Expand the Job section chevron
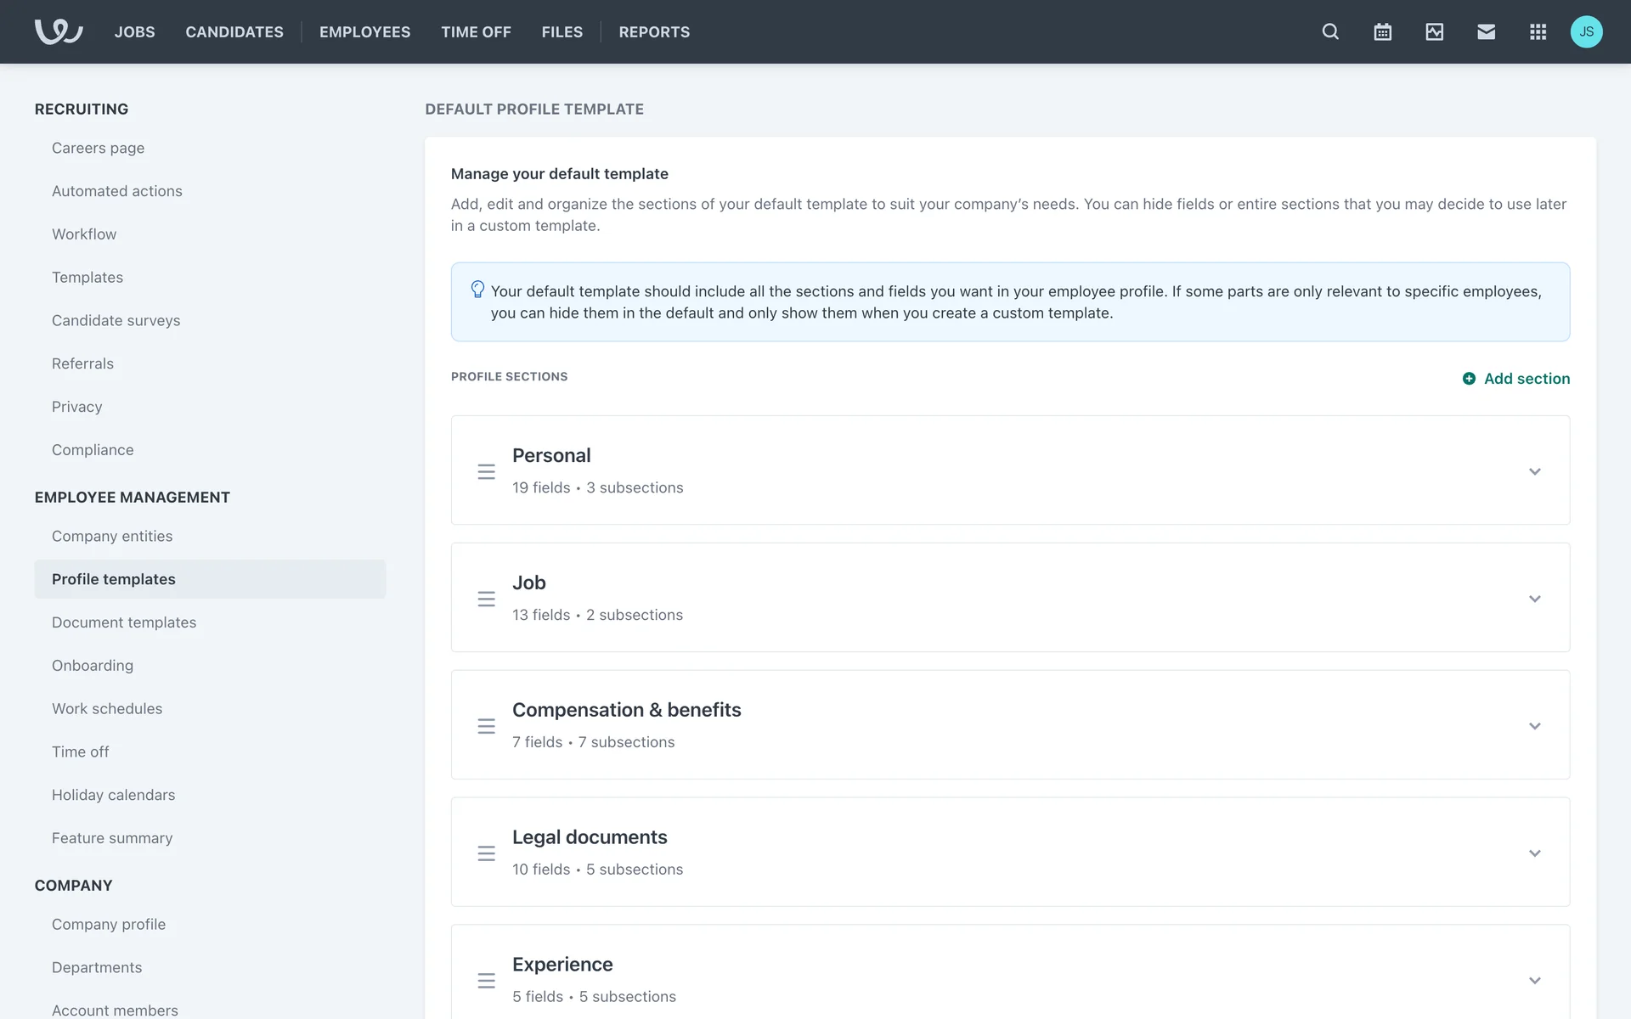The image size is (1631, 1019). tap(1534, 599)
